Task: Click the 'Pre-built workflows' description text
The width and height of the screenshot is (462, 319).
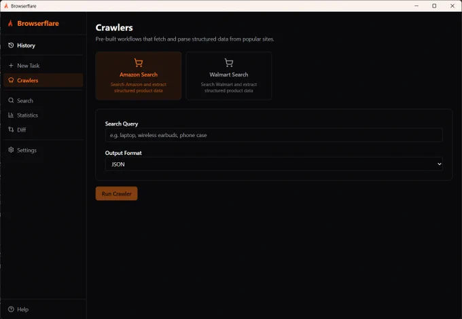Action: [x=185, y=39]
